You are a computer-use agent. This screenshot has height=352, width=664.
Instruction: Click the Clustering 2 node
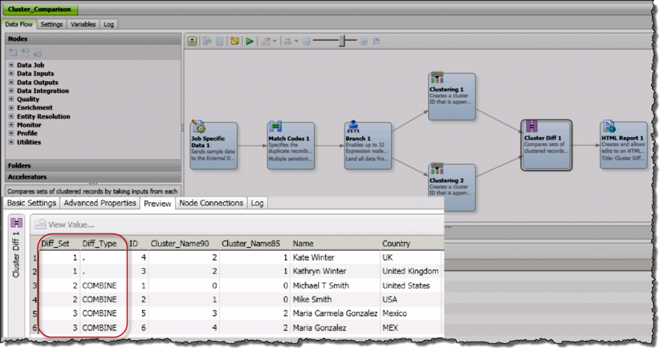[451, 187]
